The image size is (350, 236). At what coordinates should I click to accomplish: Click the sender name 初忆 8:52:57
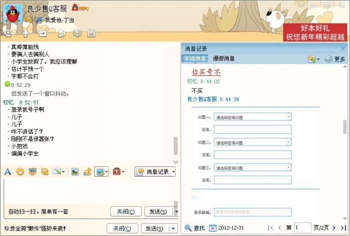point(21,102)
